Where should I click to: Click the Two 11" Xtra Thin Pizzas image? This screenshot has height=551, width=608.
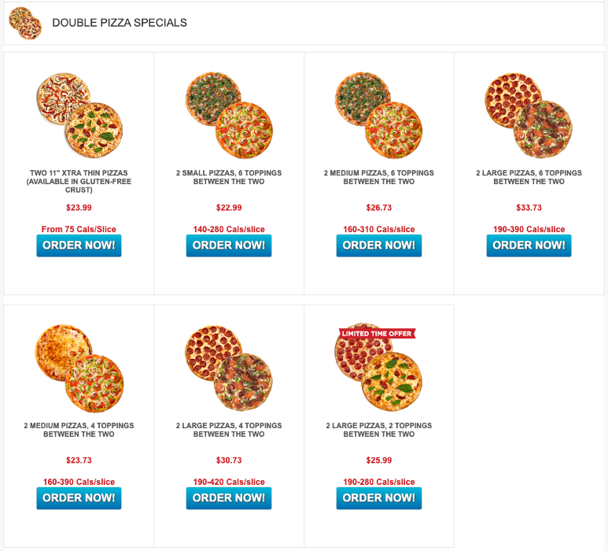[79, 116]
